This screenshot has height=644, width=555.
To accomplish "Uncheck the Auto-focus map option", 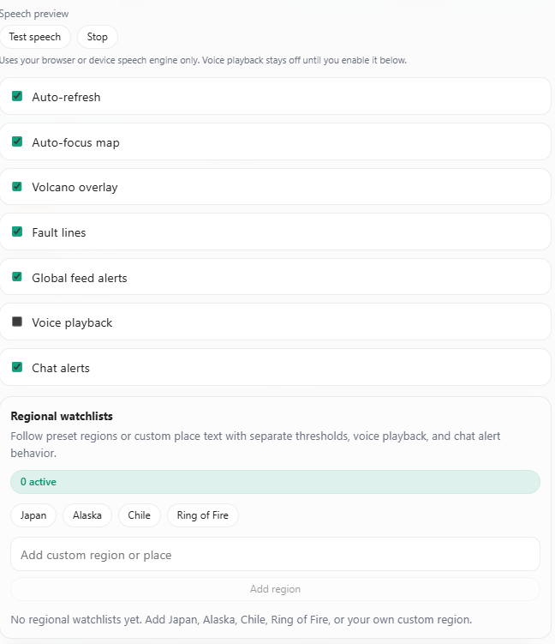I will coord(17,141).
